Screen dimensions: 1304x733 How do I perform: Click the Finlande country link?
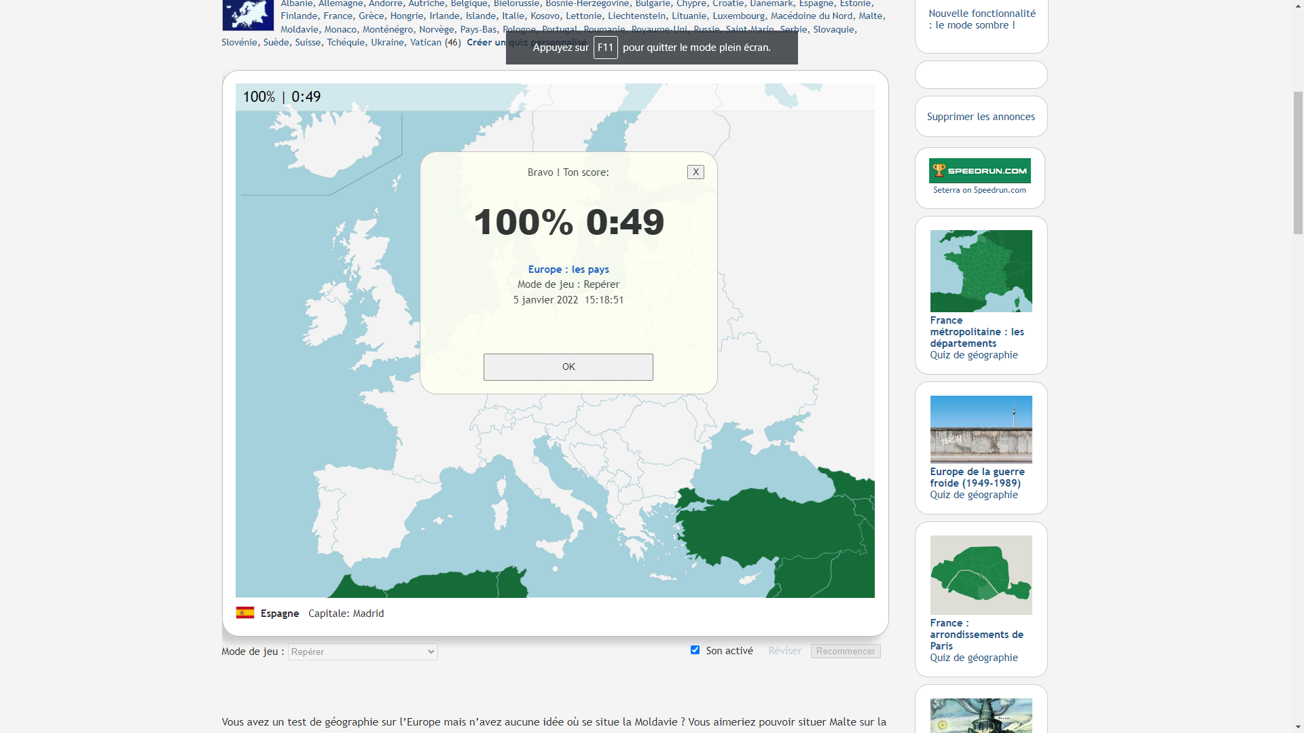pos(299,16)
